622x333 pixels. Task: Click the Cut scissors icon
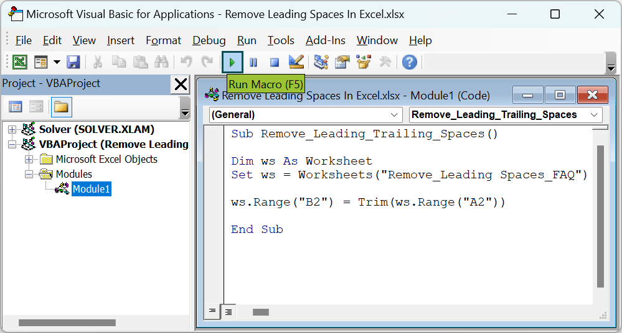98,62
